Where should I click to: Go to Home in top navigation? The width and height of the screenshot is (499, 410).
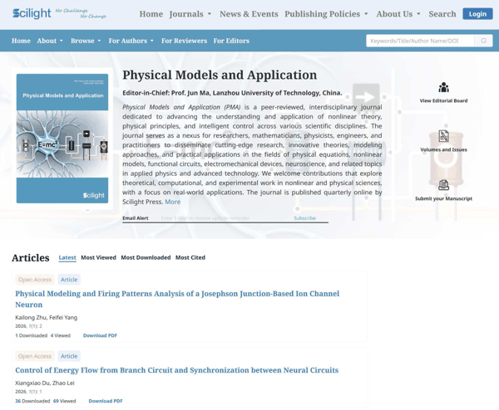point(151,14)
